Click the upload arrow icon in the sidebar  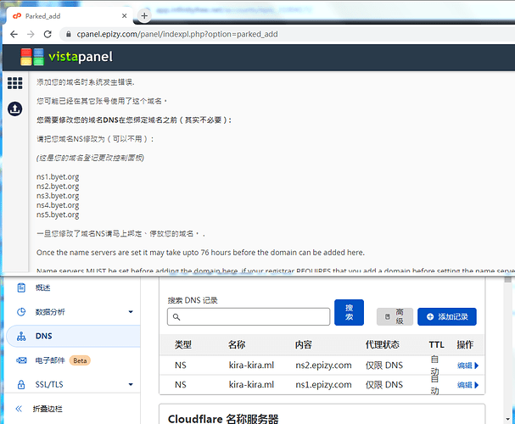14,109
